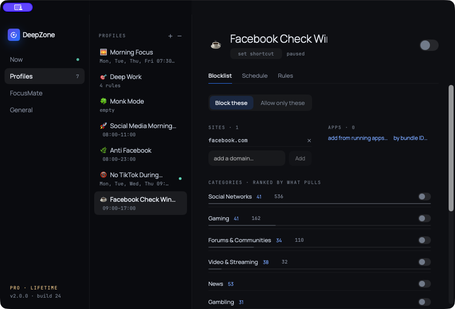Select the Anti Facebook profile
This screenshot has height=309, width=455.
point(141,154)
